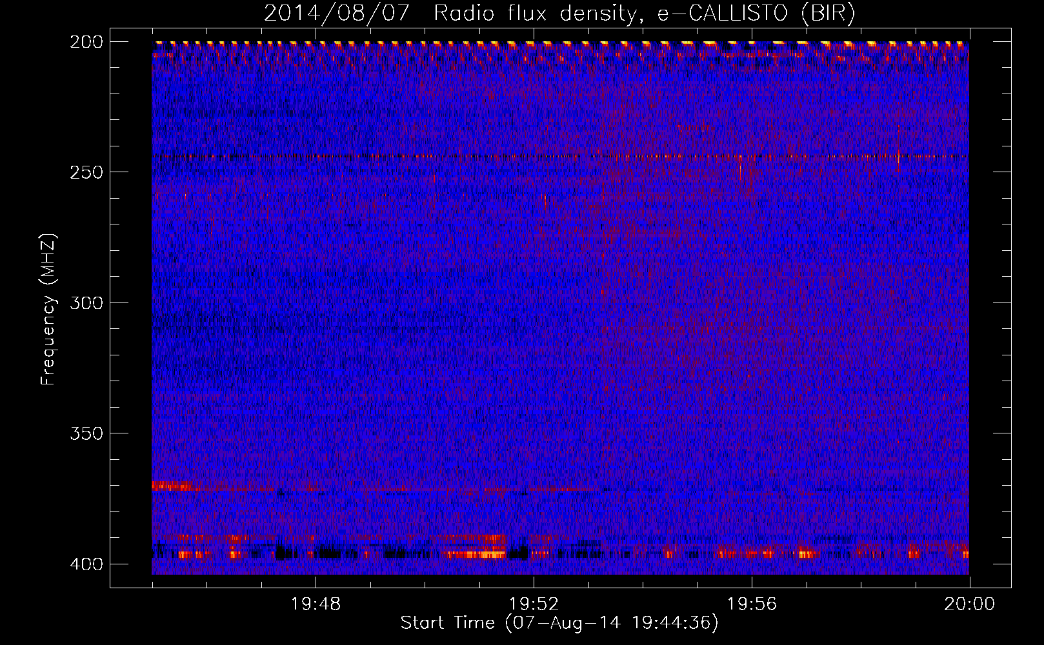Click the 20:00 time tick label
Screen dimensions: 1044x645
point(969,604)
